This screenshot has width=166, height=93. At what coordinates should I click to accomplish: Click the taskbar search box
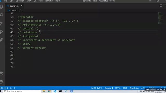(22, 91)
